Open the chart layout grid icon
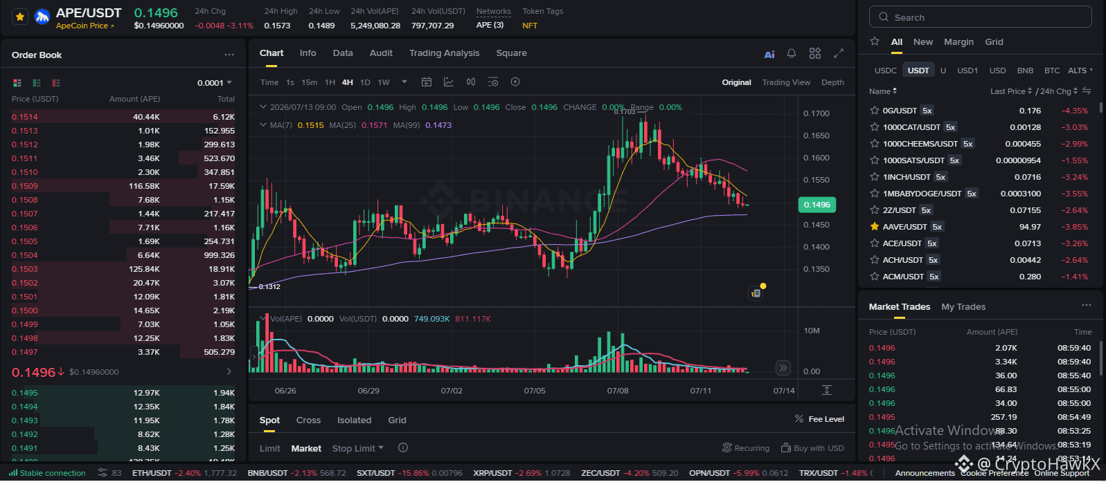Viewport: 1106px width, 482px height. pos(815,53)
